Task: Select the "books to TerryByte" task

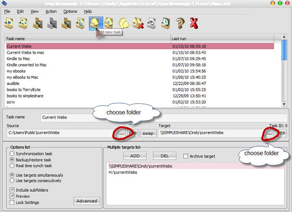Action: 140,89
